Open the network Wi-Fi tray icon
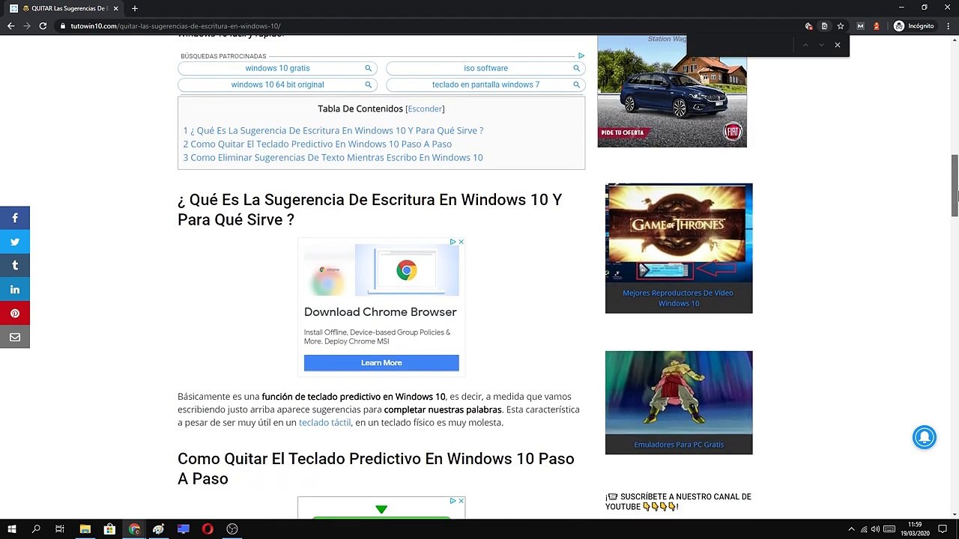Screen dimensions: 959x539 (864, 529)
